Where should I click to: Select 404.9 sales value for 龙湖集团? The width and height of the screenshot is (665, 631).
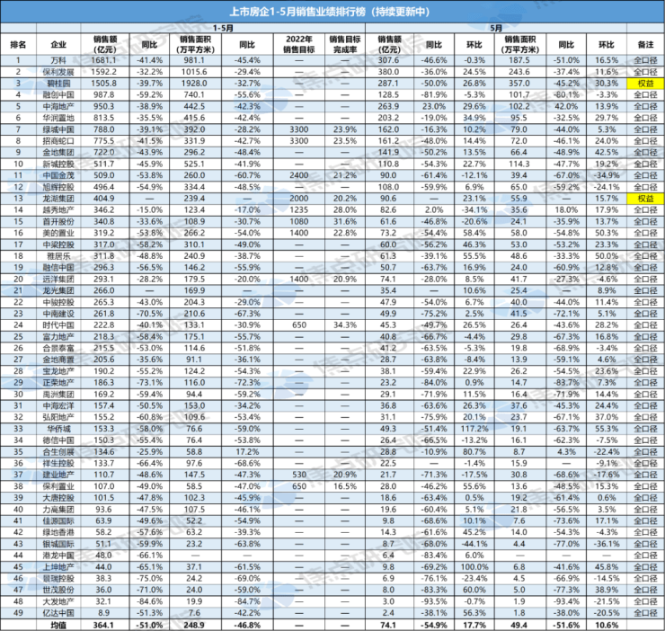[x=104, y=198]
